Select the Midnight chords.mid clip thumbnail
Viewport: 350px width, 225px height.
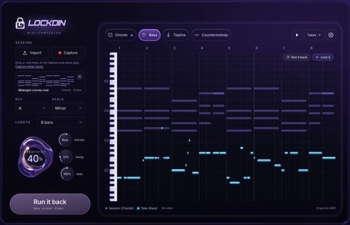point(50,83)
